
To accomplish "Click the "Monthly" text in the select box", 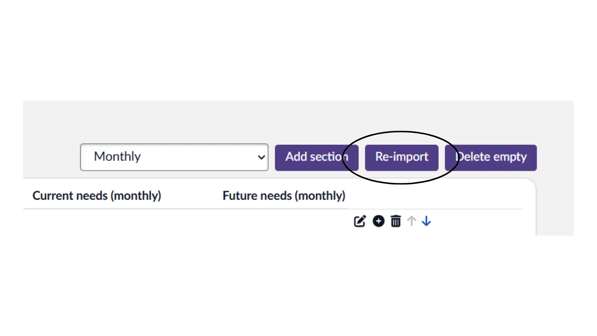I will (117, 156).
